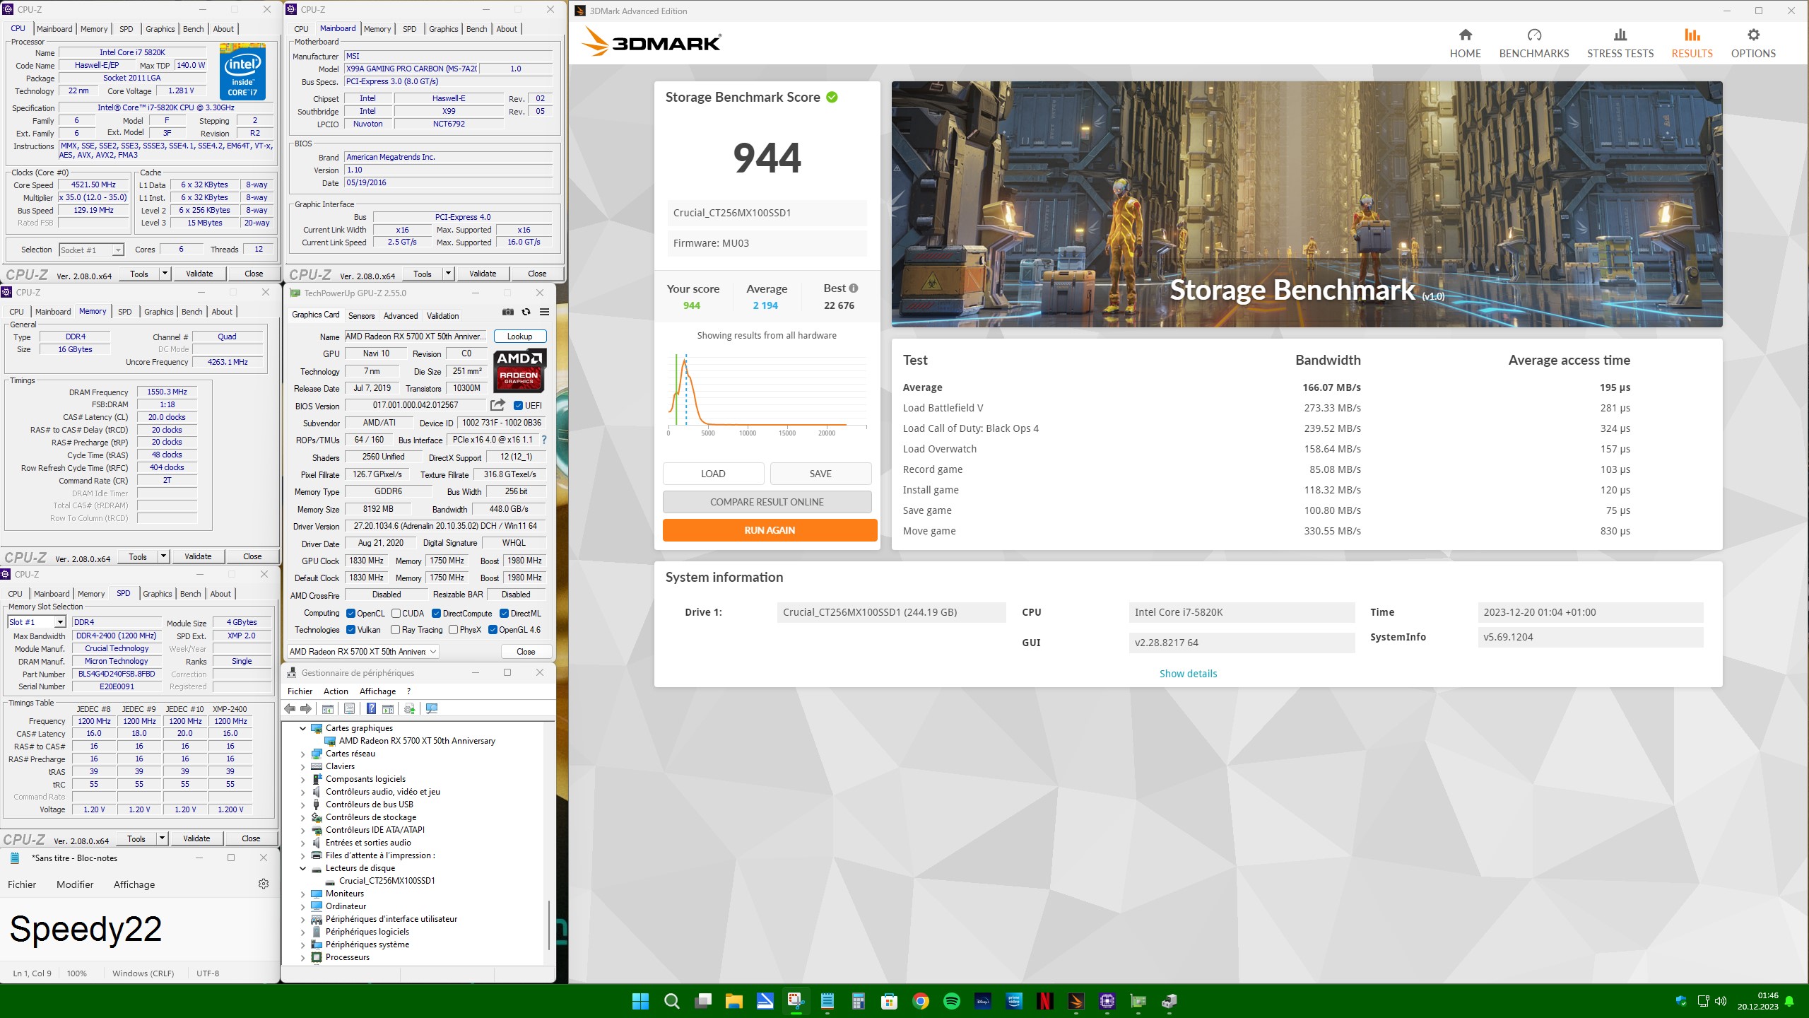Click the Device Manager back arrow
The height and width of the screenshot is (1018, 1809).
(x=290, y=709)
